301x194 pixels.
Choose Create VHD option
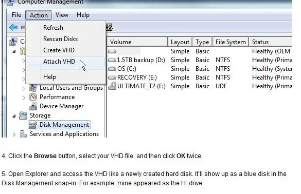[59, 50]
